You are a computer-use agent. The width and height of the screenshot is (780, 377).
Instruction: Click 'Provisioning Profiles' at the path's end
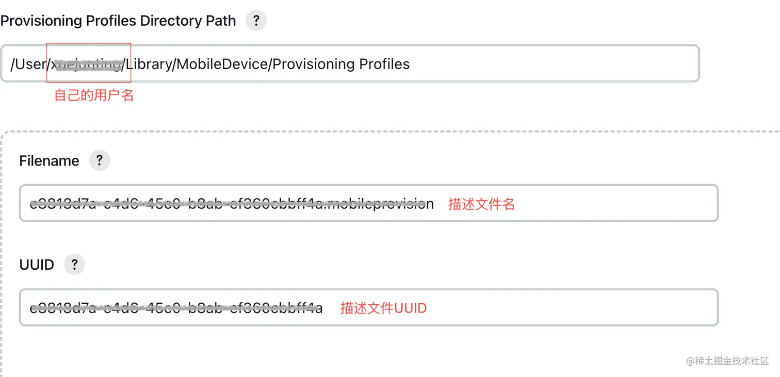pos(341,64)
